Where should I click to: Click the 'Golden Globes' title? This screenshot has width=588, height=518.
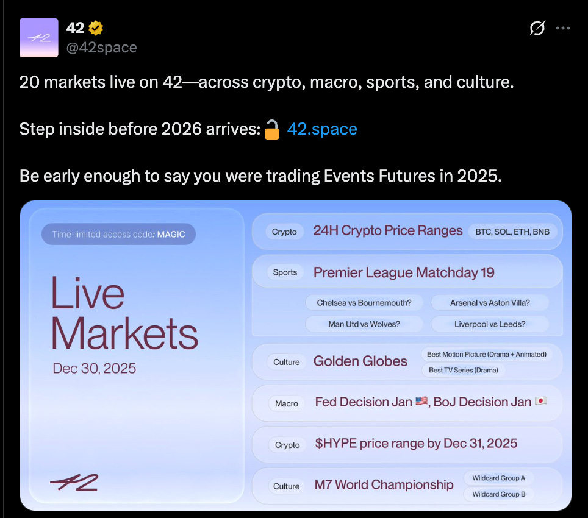(x=360, y=361)
